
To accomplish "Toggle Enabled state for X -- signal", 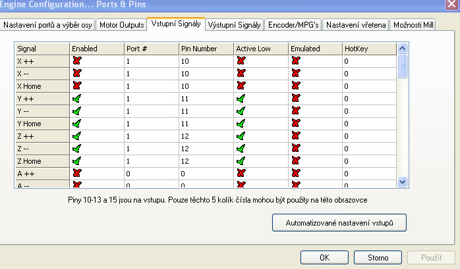I will point(76,73).
